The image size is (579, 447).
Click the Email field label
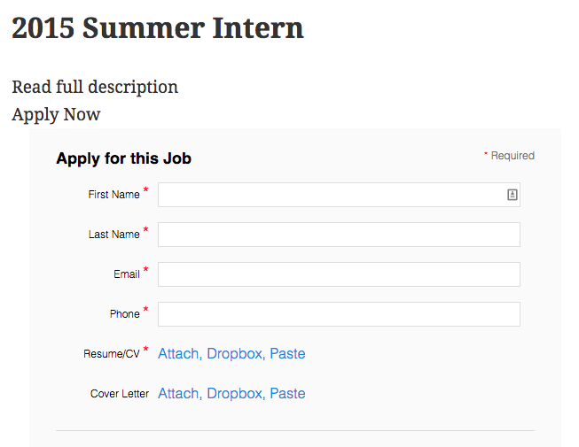pyautogui.click(x=127, y=274)
